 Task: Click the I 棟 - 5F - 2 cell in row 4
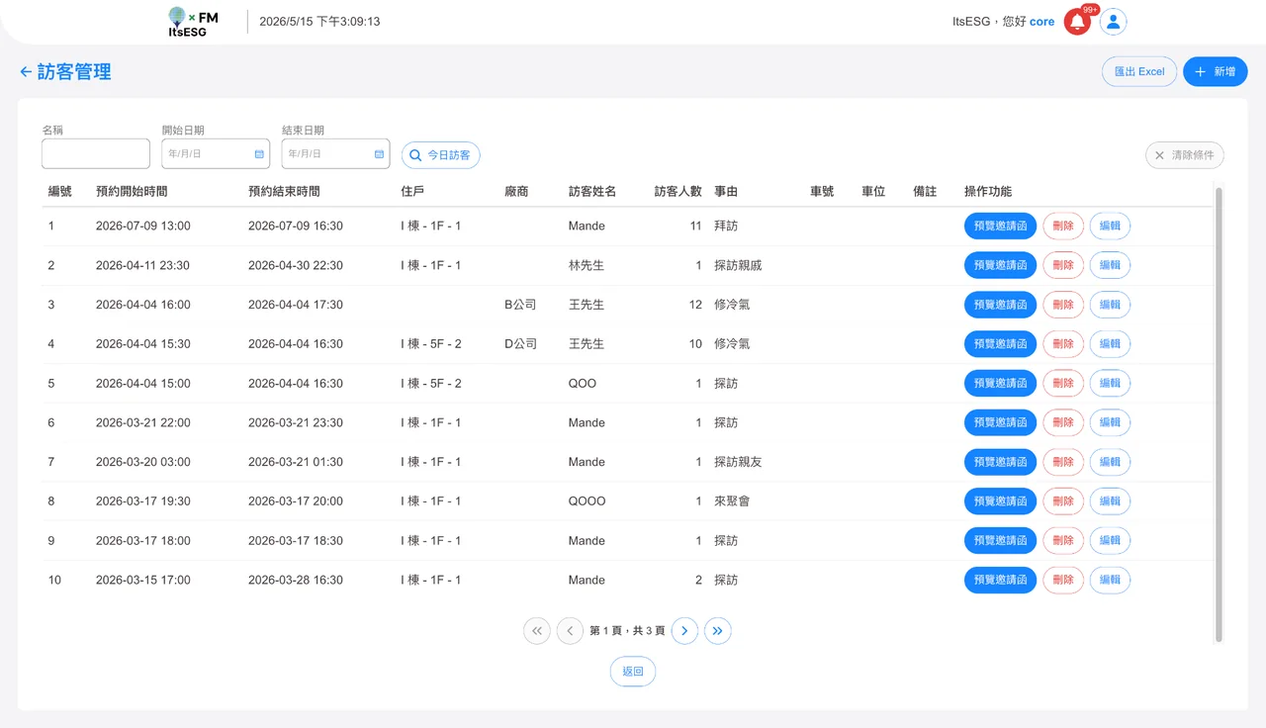tap(431, 344)
